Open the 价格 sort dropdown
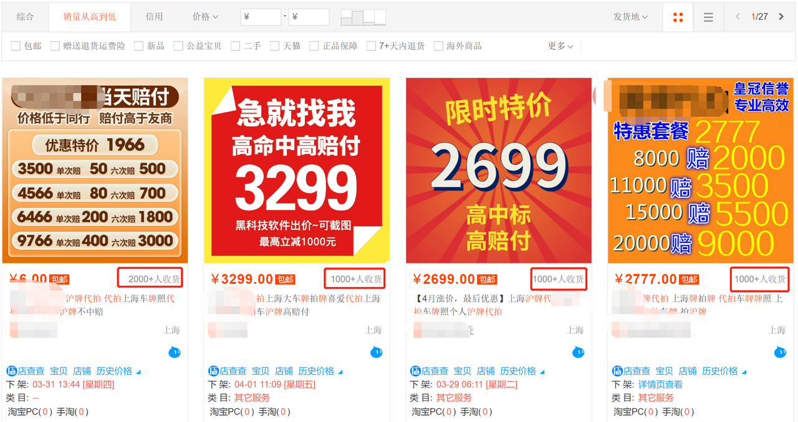Image resolution: width=798 pixels, height=422 pixels. 205,17
